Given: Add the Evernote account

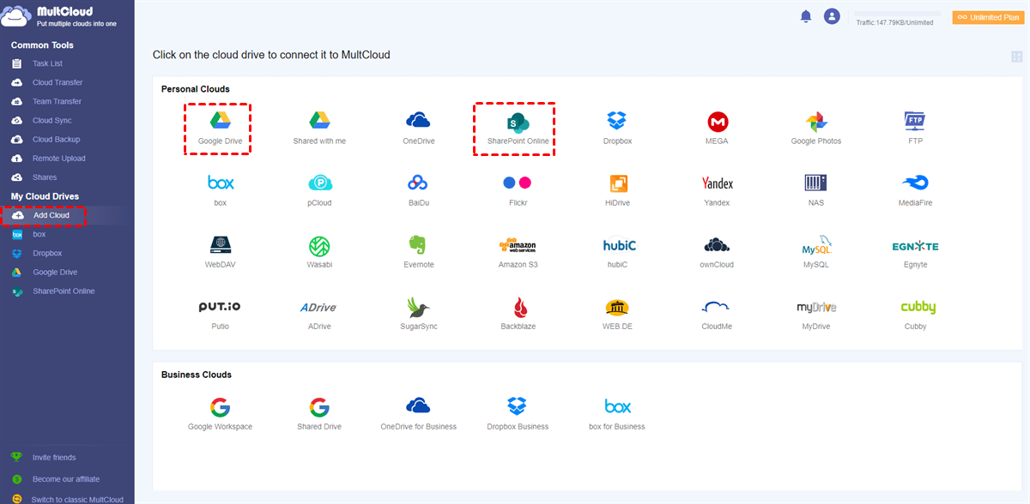Looking at the screenshot, I should [418, 245].
